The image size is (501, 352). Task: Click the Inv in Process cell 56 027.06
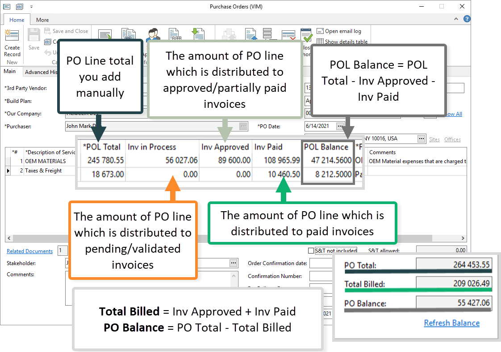[x=163, y=160]
